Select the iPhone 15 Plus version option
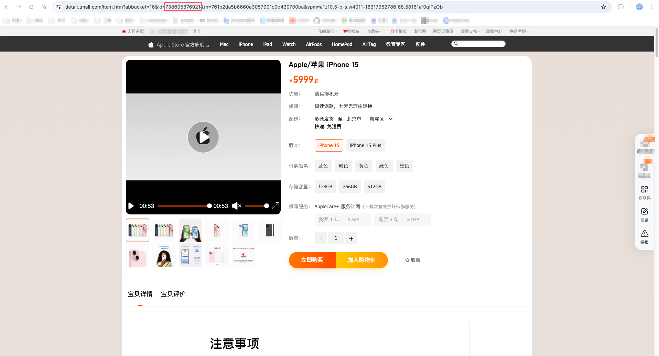 (366, 145)
